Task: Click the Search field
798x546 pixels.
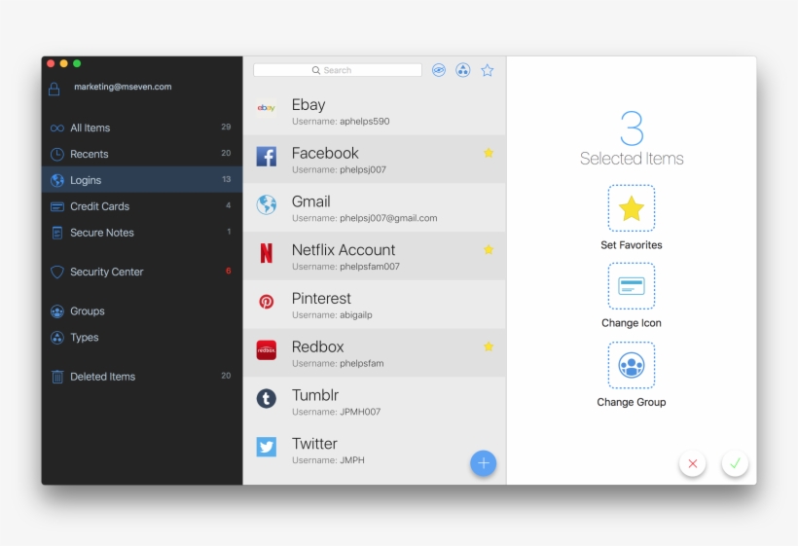Action: point(338,70)
